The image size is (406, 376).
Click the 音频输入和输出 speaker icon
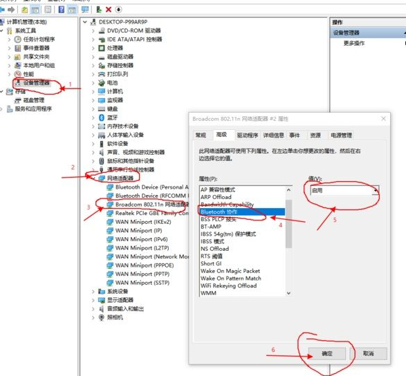(x=102, y=309)
